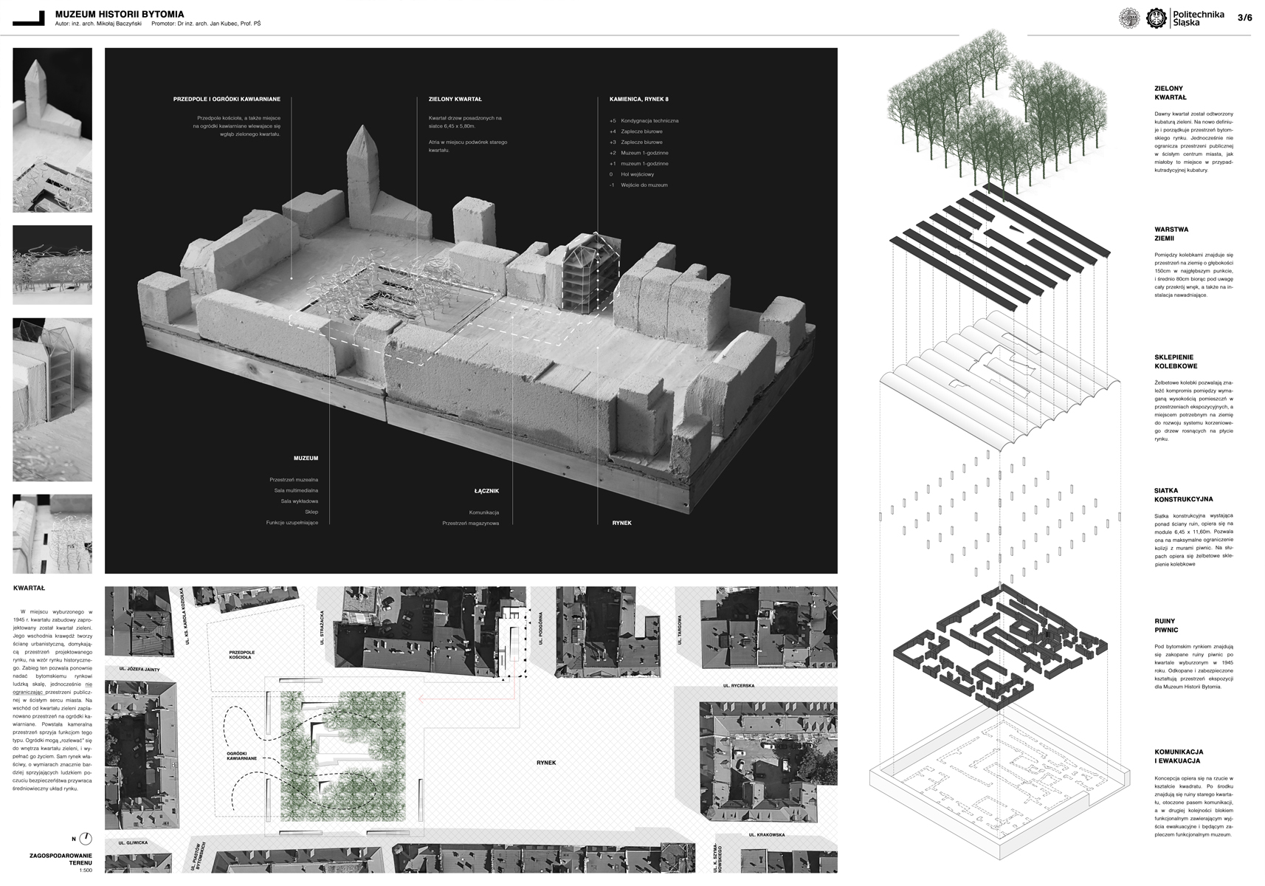Click the RYNEK label on site plan

pos(546,763)
